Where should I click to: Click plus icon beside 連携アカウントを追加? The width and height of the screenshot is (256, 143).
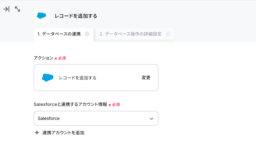[x=37, y=133]
